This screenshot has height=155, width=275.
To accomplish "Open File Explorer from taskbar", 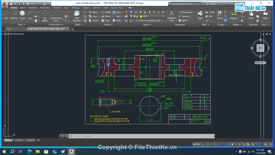I will tap(38, 152).
